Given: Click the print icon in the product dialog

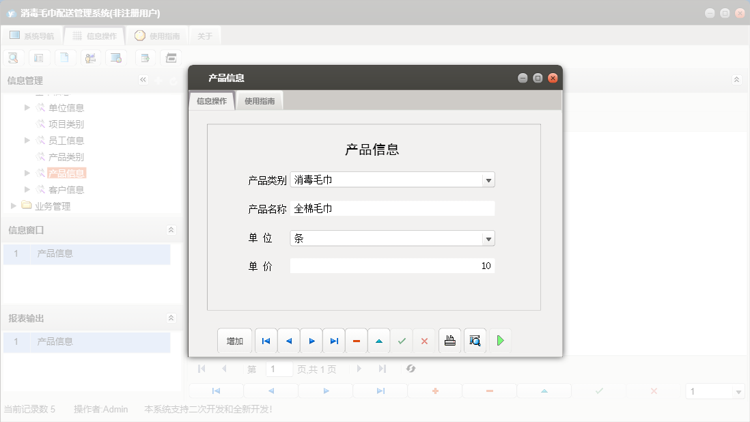Looking at the screenshot, I should coord(449,340).
